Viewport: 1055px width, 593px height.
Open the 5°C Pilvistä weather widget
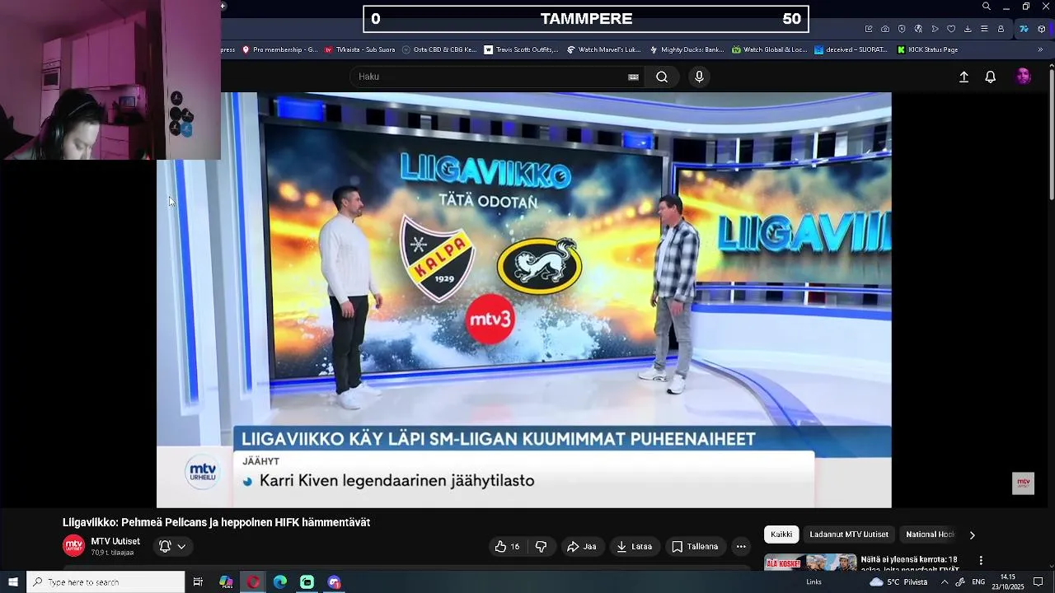pos(898,582)
